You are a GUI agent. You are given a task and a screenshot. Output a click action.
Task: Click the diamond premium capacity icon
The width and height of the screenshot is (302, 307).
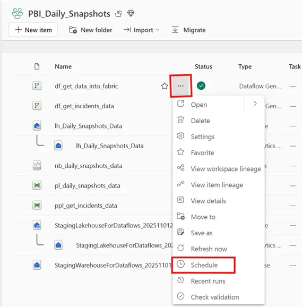point(131,13)
